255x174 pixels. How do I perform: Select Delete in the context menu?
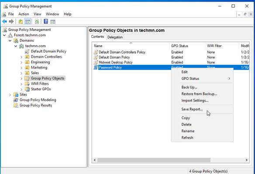(202, 124)
